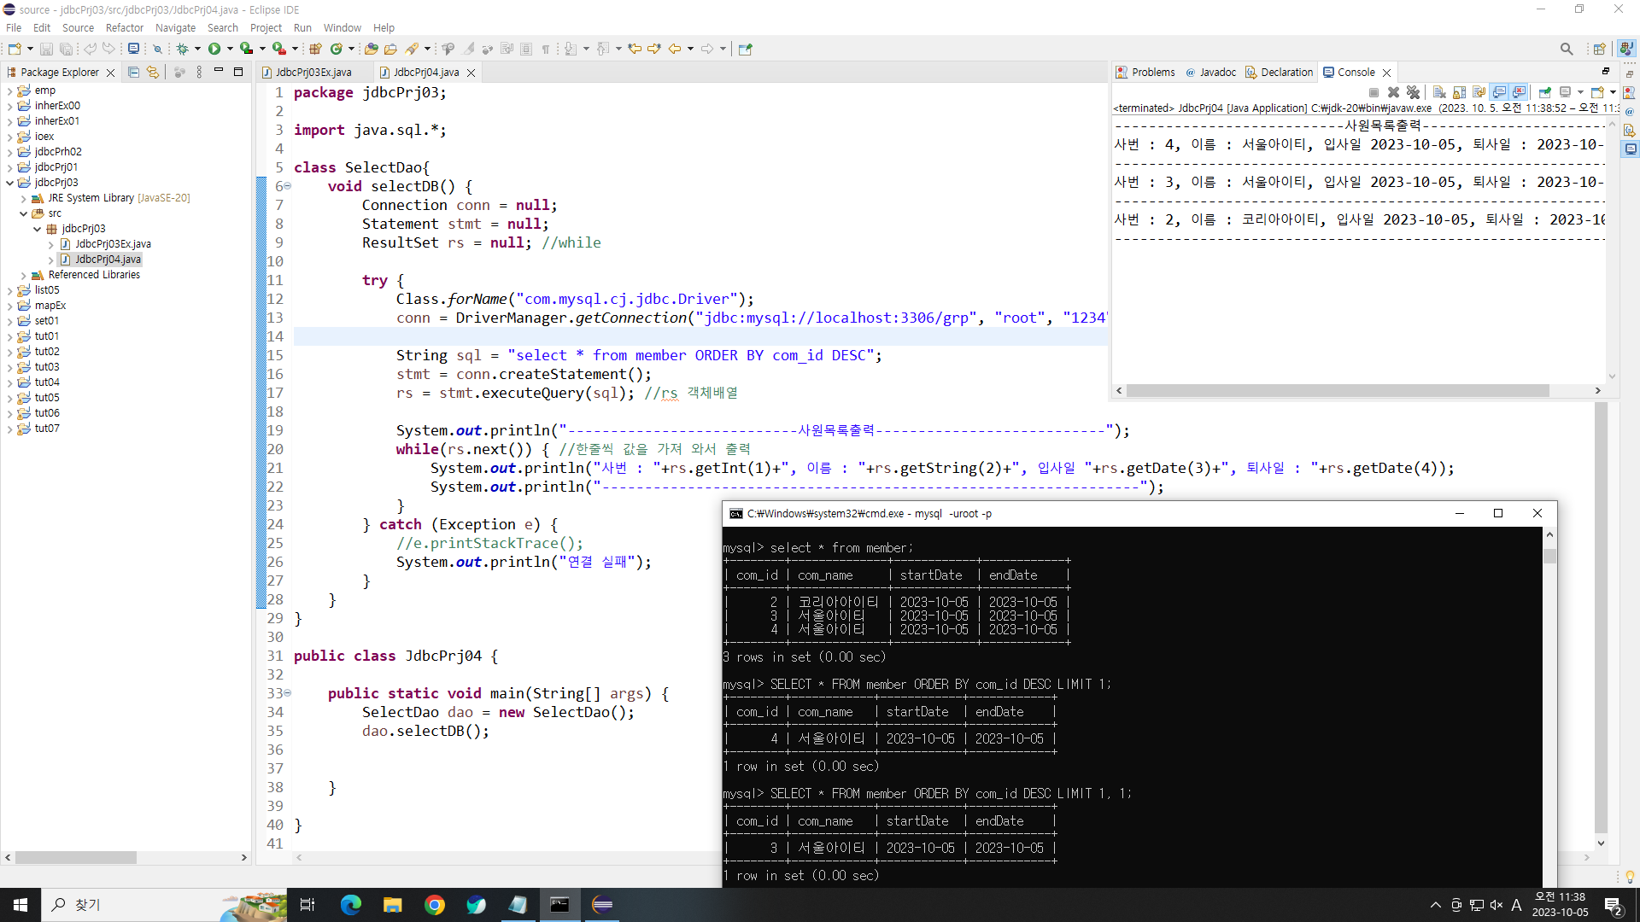
Task: Click Collapse All icon in Package Explorer
Action: point(133,73)
